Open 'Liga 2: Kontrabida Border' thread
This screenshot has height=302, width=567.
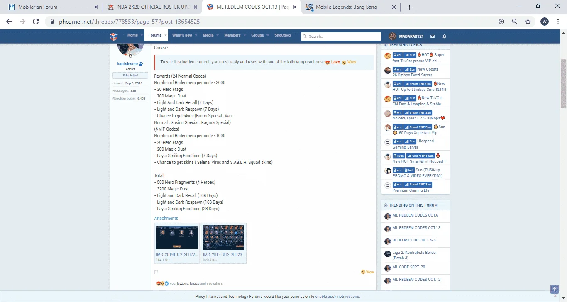(415, 255)
